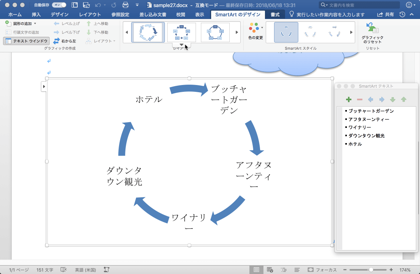Viewport: 420px width, 274px height.
Task: Open the 参照設定 tab
Action: (x=120, y=14)
